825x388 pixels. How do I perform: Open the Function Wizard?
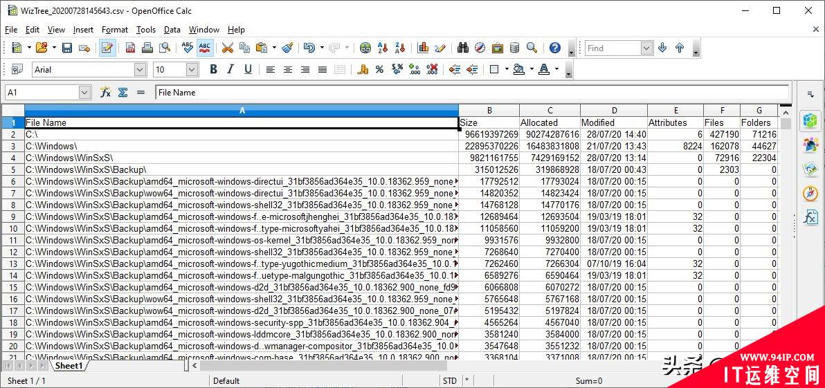coord(106,93)
